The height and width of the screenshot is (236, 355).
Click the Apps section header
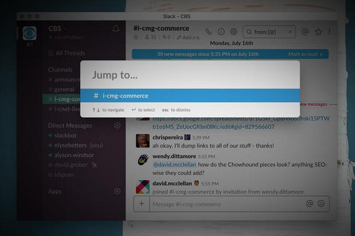coord(54,191)
